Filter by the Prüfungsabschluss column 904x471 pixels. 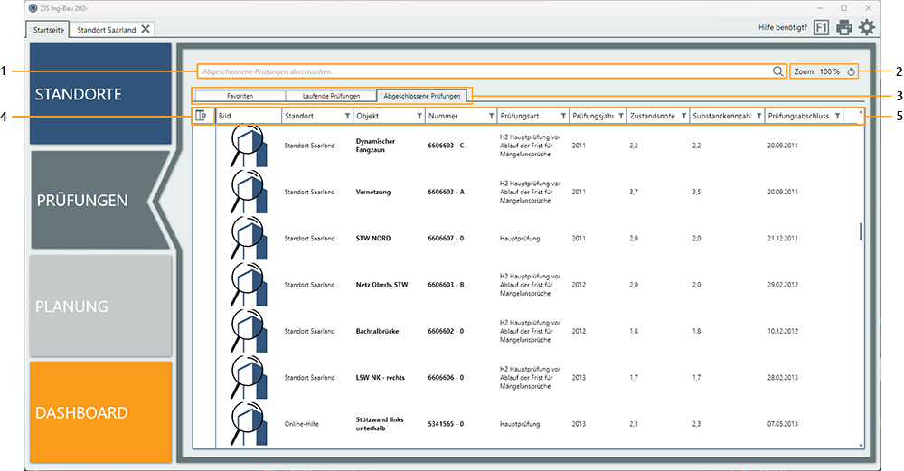pos(837,116)
